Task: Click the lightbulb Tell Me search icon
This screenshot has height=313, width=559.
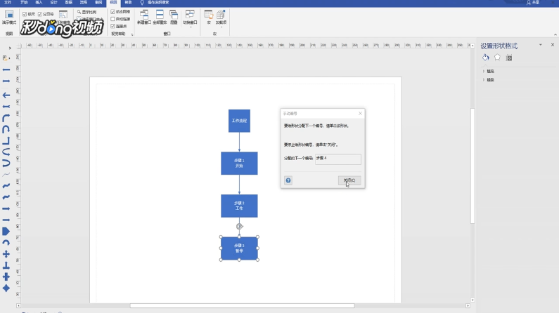Action: point(142,3)
